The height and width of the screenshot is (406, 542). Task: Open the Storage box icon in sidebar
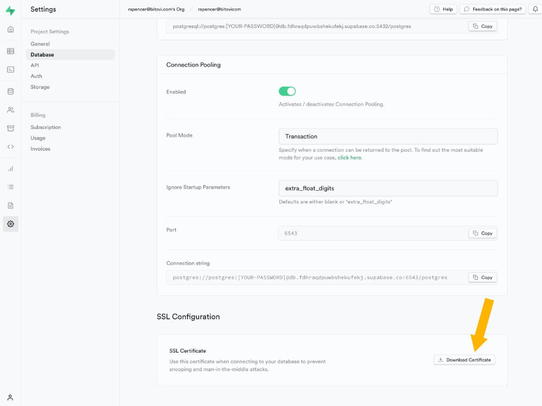coord(11,128)
